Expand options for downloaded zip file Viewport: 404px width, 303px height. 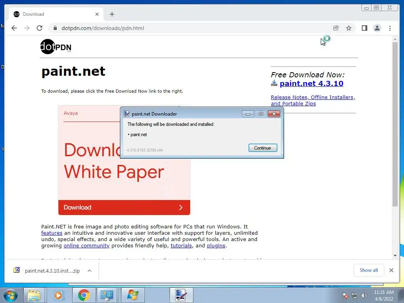click(x=90, y=271)
